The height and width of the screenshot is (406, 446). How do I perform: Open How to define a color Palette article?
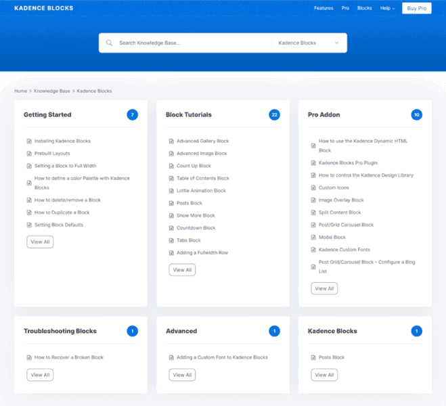[82, 183]
